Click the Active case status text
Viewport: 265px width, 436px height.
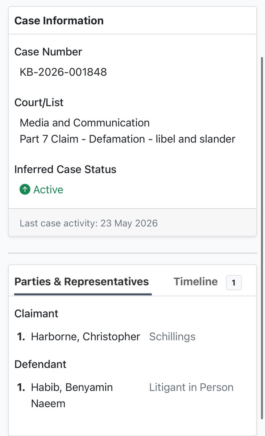pos(48,190)
